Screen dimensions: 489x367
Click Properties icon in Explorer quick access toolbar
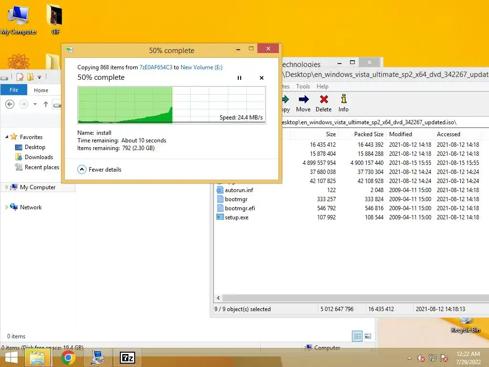tap(20, 77)
